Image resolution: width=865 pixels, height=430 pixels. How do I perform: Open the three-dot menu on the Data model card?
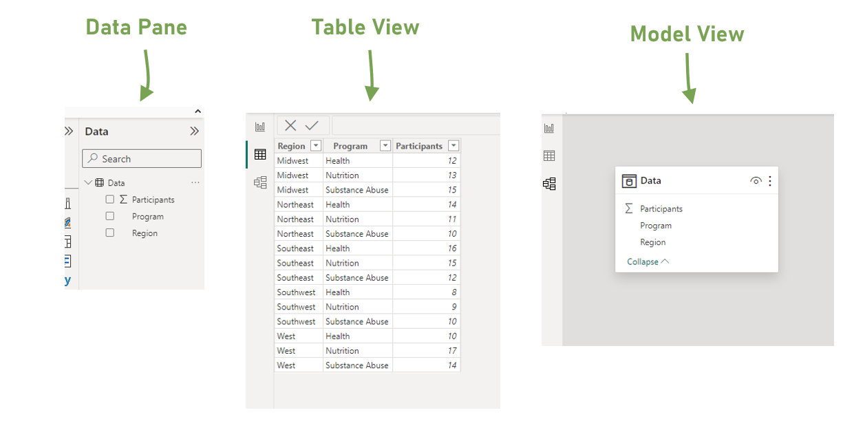tap(770, 180)
